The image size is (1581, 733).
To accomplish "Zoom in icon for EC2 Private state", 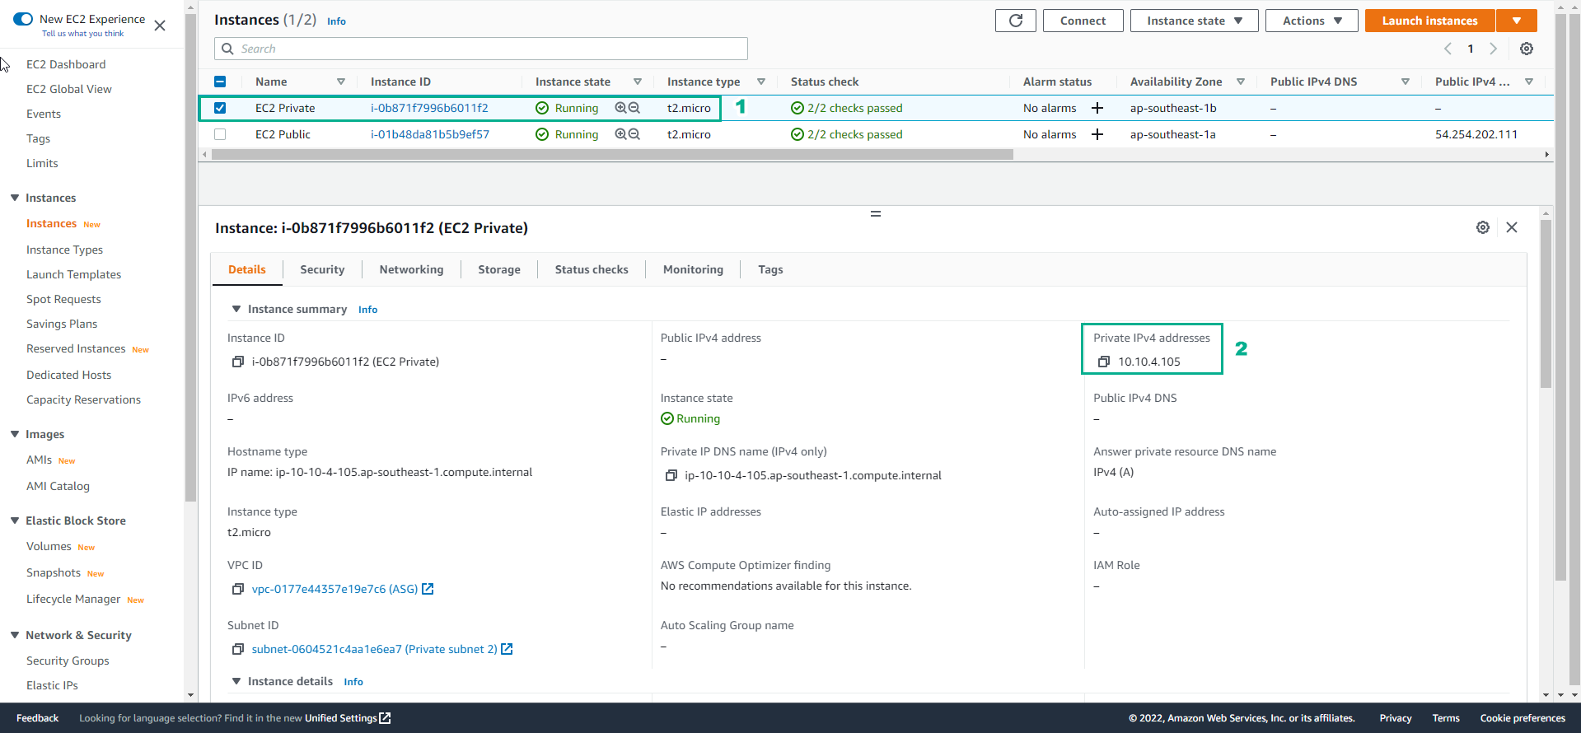I will pyautogui.click(x=620, y=108).
